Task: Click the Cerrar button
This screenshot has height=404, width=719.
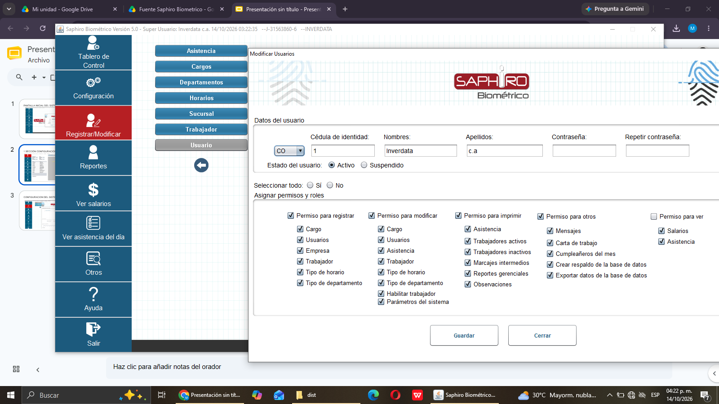Action: coord(542,335)
